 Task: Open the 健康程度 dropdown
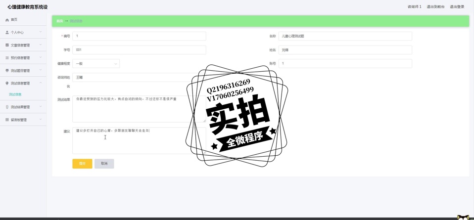96,64
